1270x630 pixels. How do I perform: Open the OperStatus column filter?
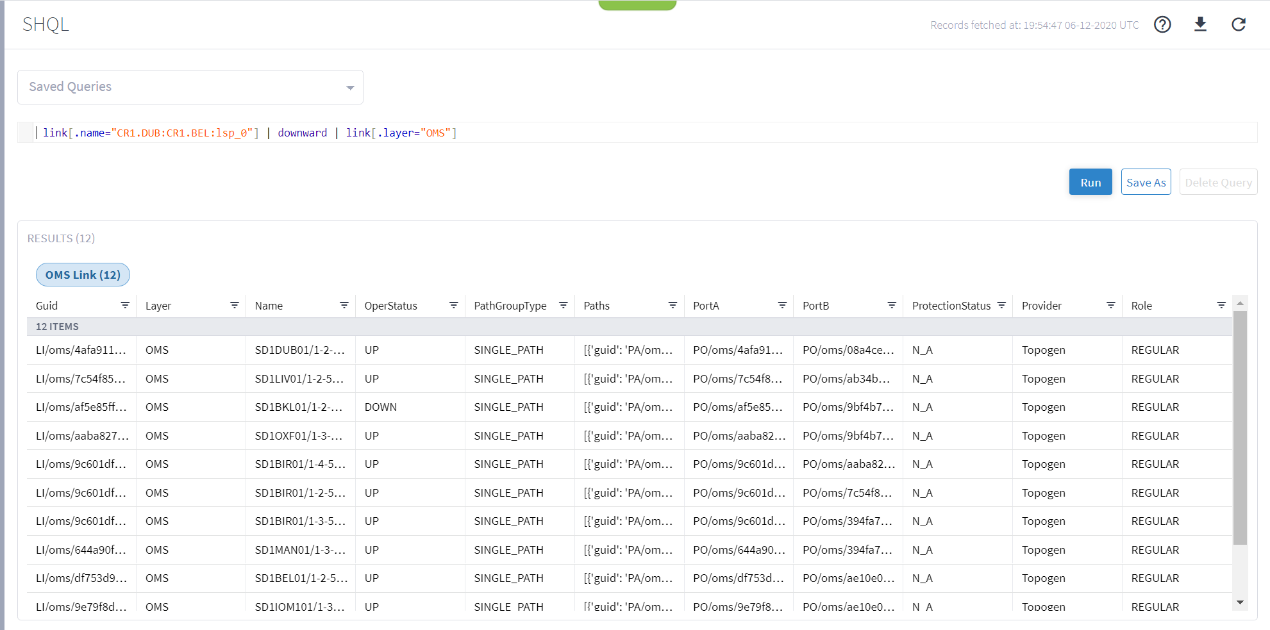tap(454, 305)
